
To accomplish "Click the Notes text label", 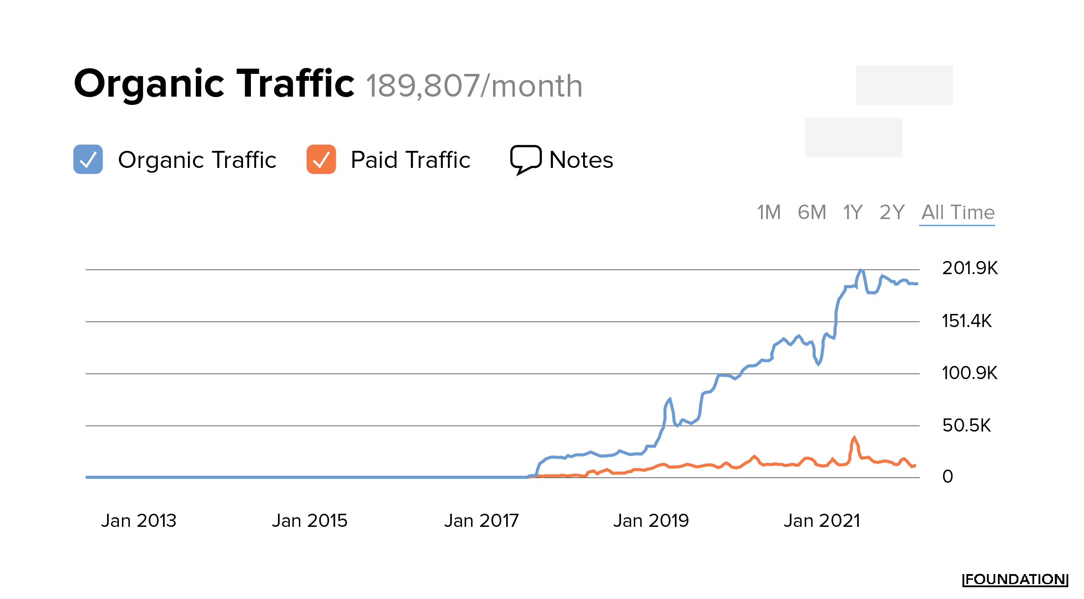I will pos(581,160).
